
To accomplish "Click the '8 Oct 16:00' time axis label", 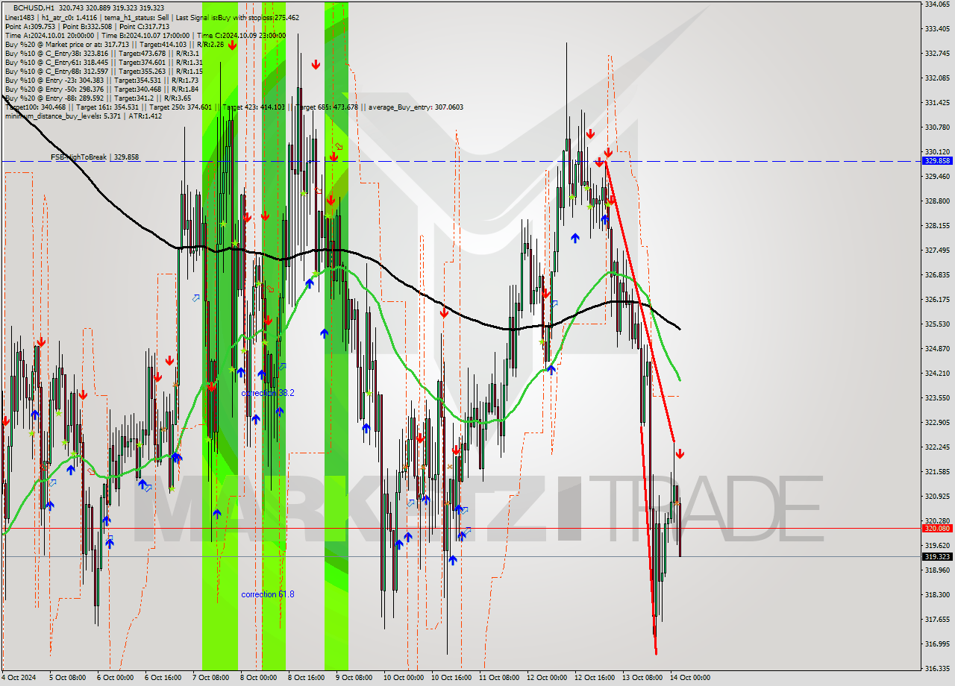I will coord(306,678).
